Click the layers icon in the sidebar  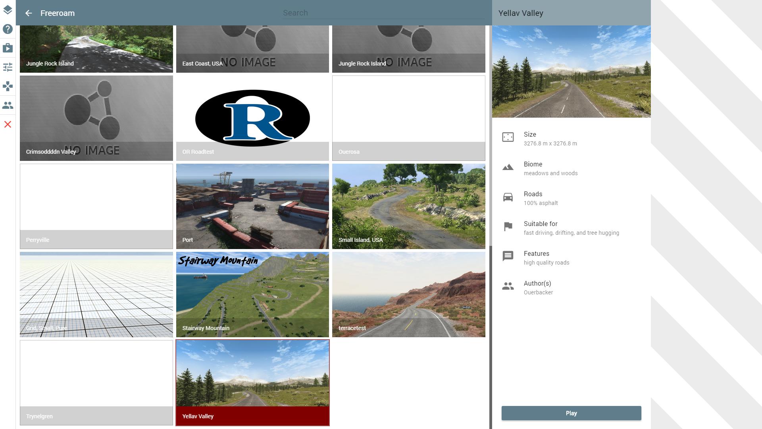[x=8, y=10]
